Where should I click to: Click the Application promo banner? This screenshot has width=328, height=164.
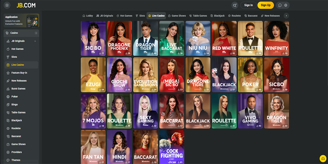pos(21,20)
